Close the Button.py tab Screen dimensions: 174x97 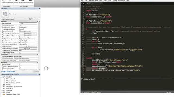click(101, 4)
